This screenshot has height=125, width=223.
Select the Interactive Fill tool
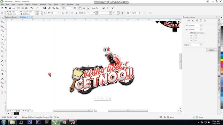pyautogui.click(x=2, y=83)
